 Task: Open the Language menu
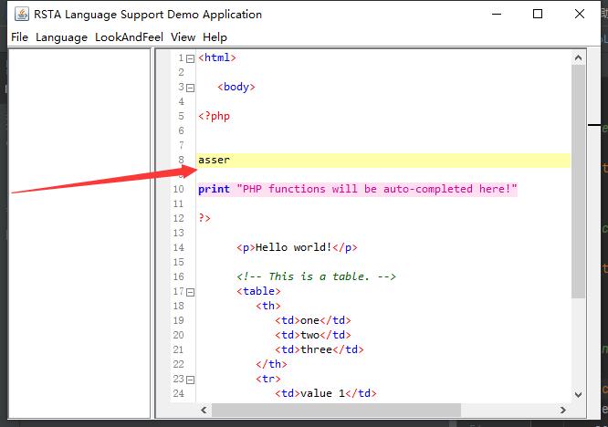pos(61,37)
